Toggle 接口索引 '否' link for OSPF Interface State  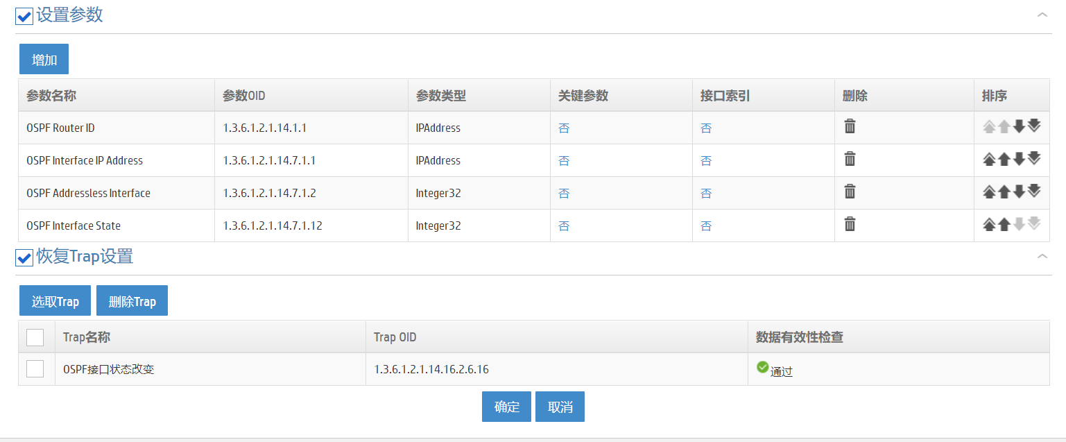point(706,226)
